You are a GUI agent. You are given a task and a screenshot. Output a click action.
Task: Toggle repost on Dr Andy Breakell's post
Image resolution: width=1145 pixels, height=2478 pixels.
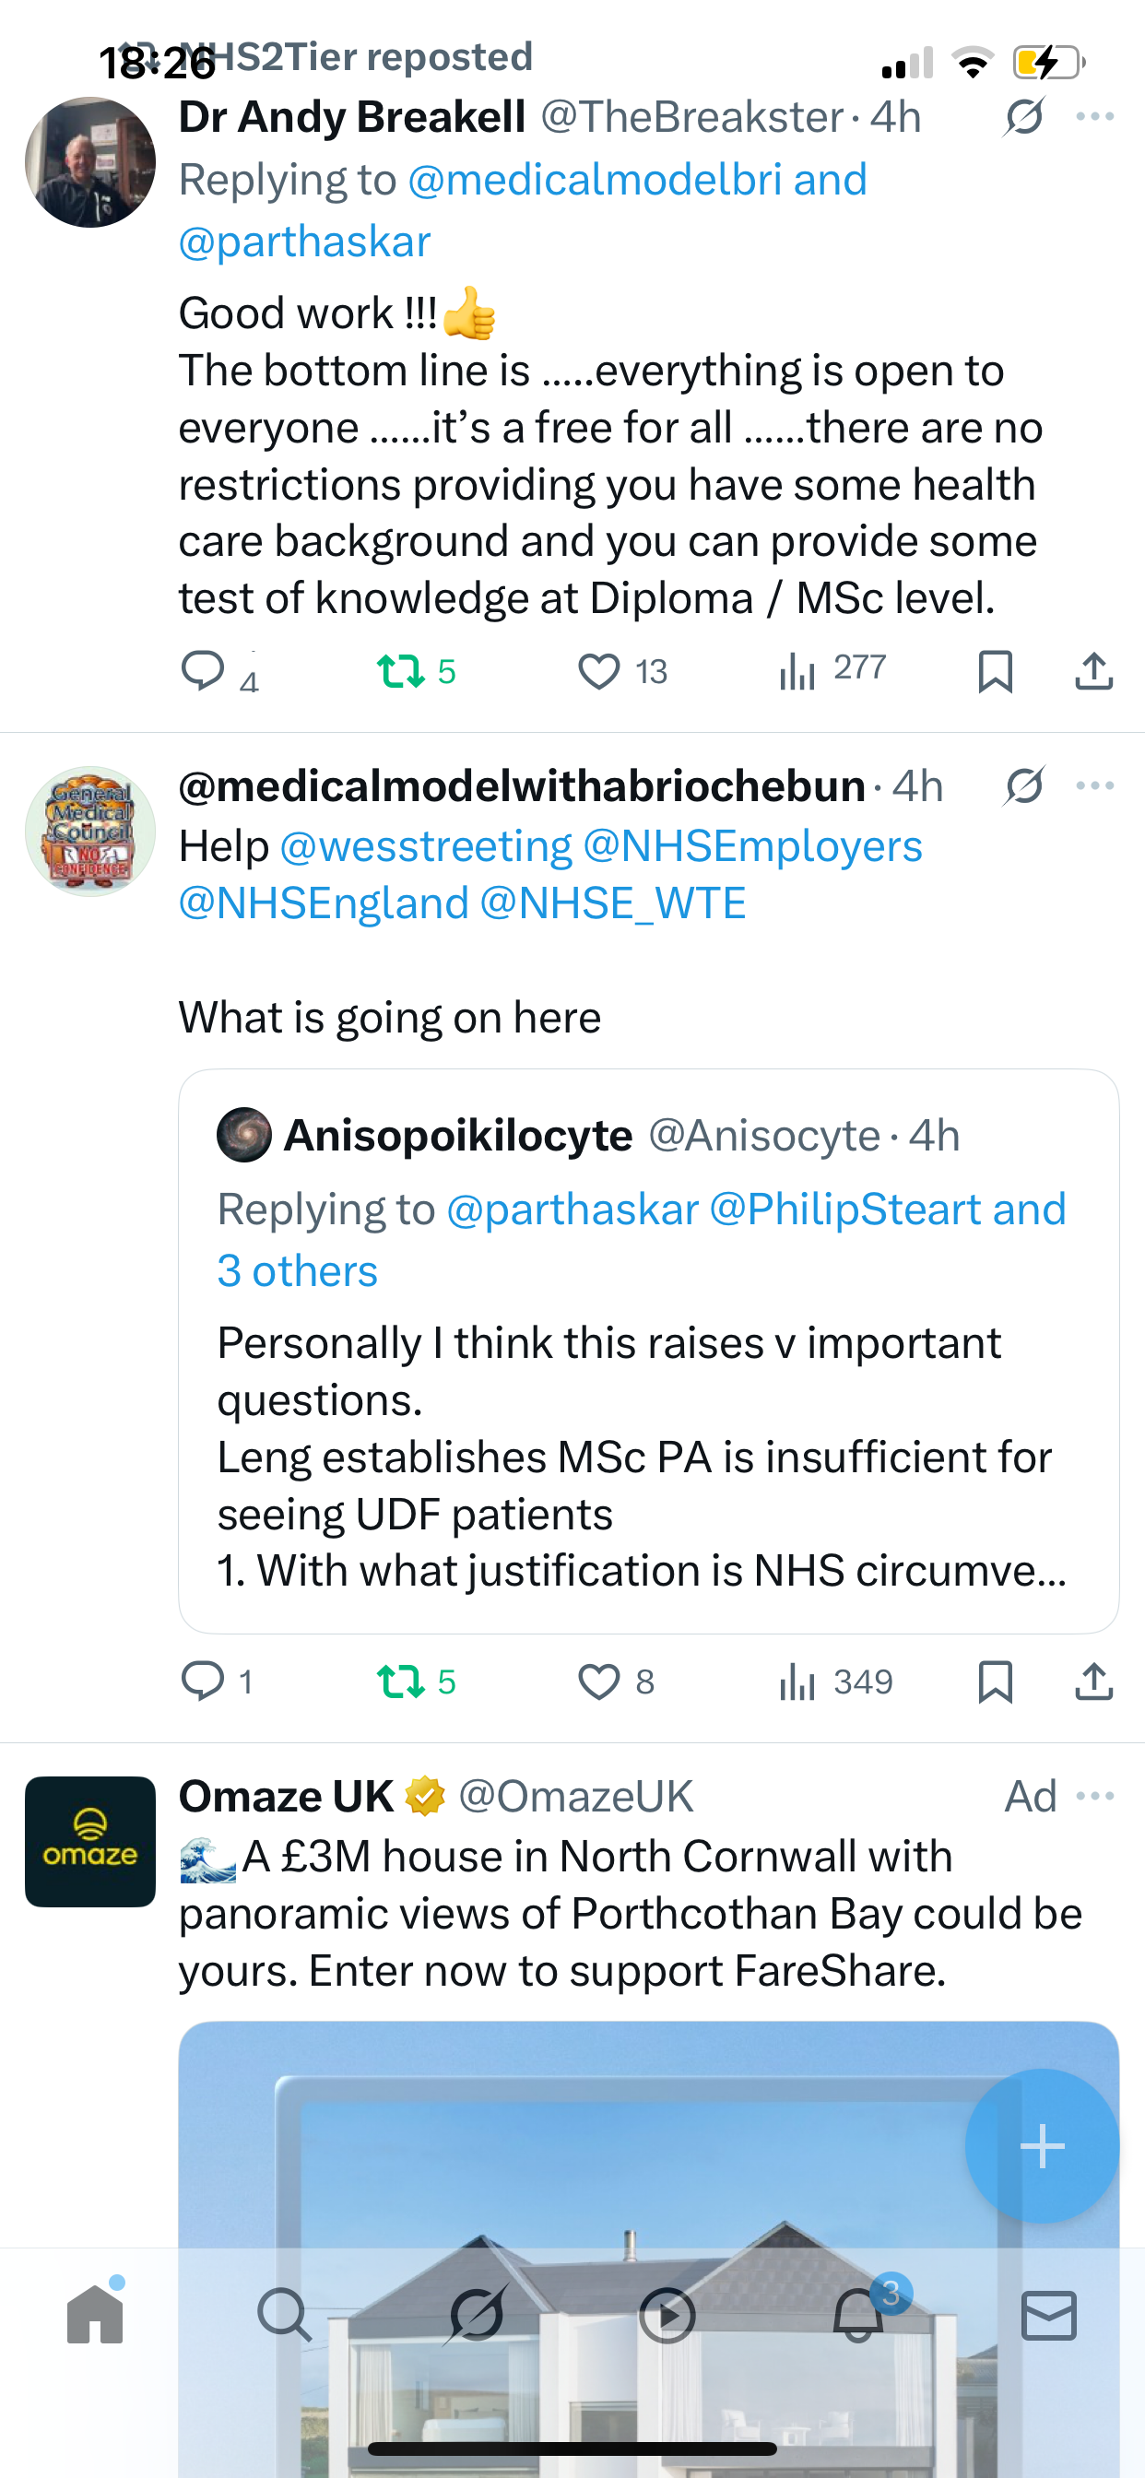[400, 670]
